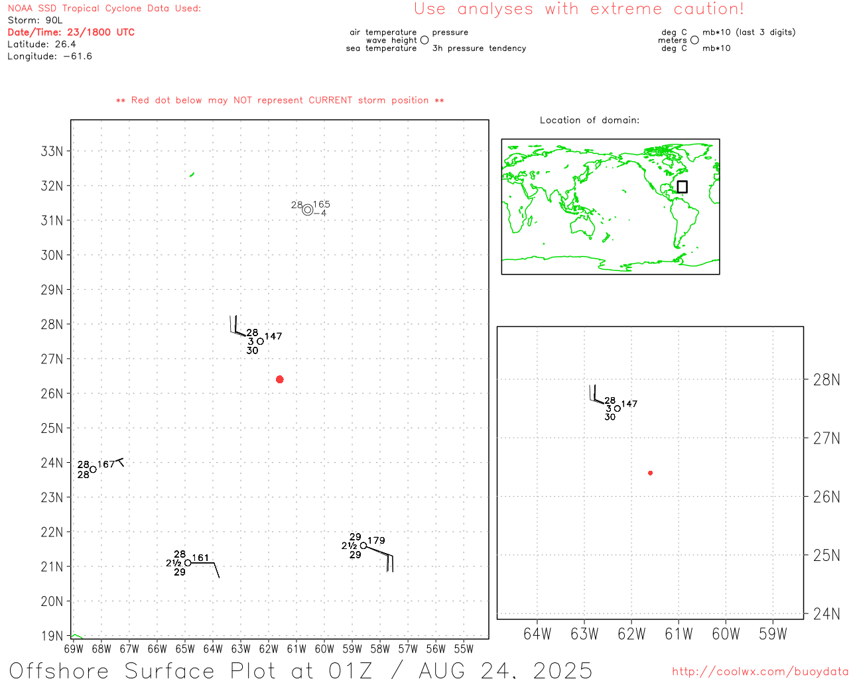849x679 pixels.
Task: Click the pressure value 161 near 21N
Action: point(200,558)
